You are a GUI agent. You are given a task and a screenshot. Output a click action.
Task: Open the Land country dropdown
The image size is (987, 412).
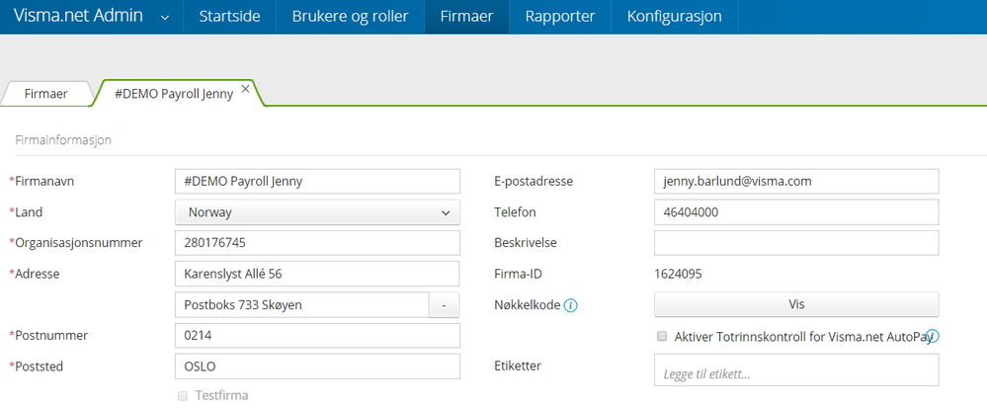(x=317, y=212)
